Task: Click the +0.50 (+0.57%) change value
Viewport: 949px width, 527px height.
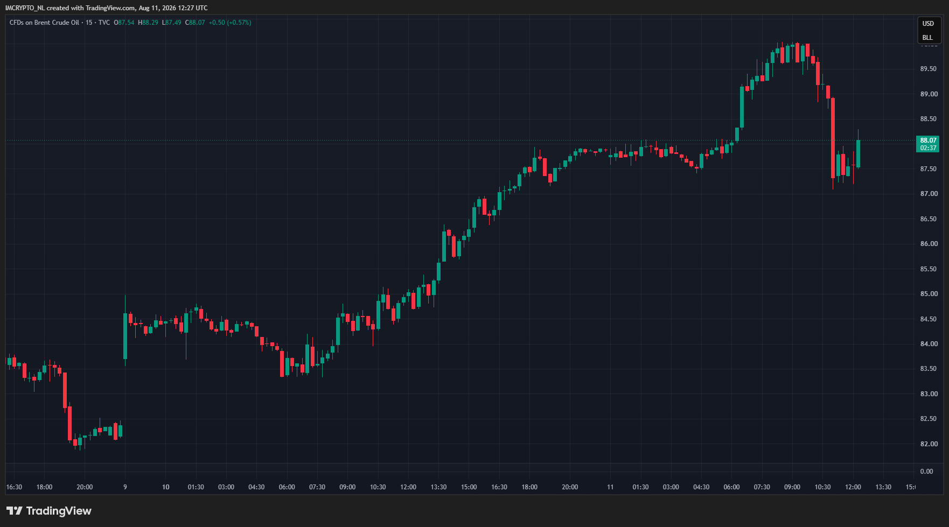Action: [230, 23]
